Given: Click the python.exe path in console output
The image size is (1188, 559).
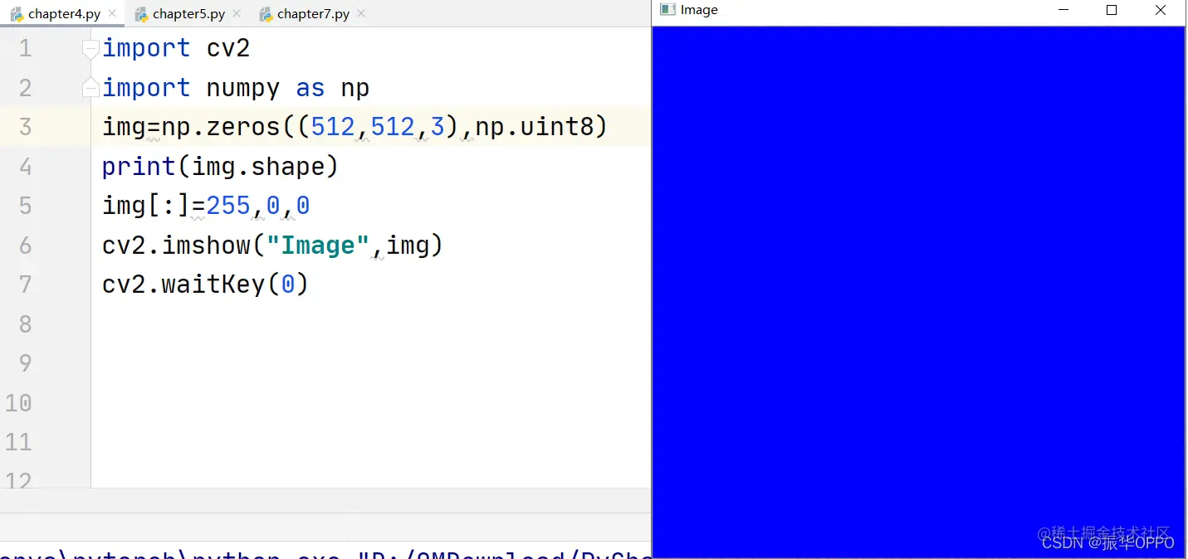Looking at the screenshot, I should 325,552.
